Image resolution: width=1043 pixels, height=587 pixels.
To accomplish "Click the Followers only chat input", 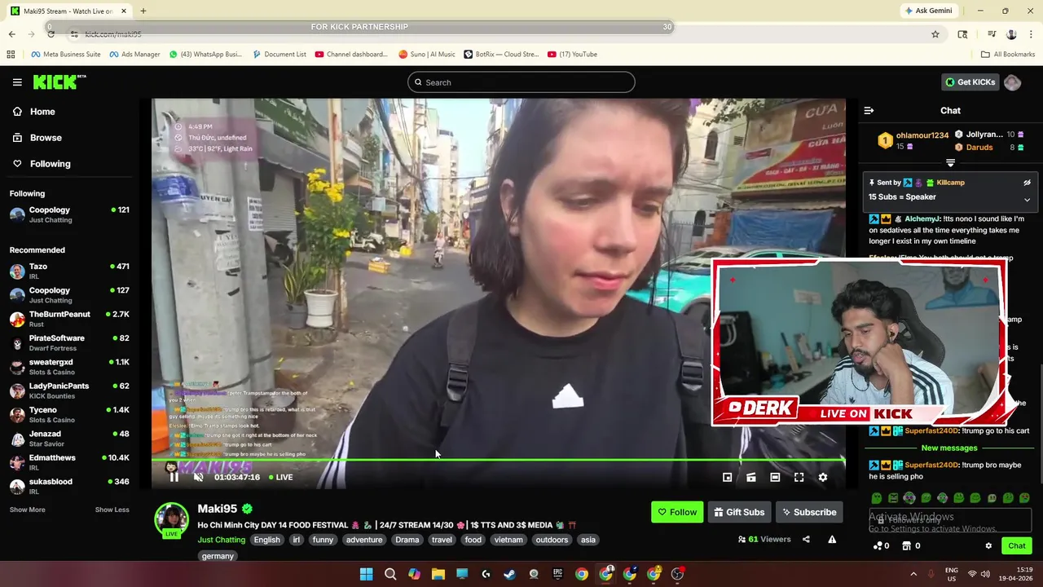I will pos(949,520).
